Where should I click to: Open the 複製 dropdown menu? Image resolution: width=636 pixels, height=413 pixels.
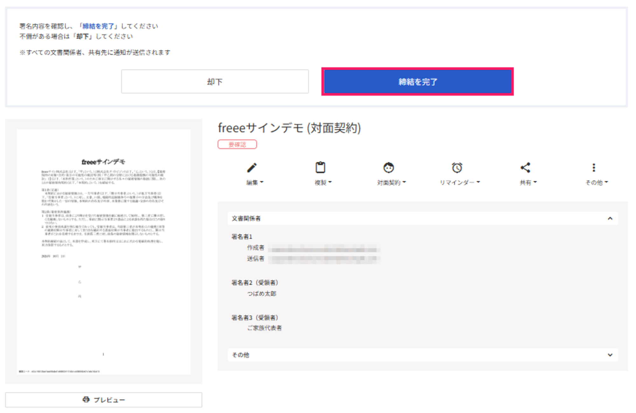(x=323, y=183)
